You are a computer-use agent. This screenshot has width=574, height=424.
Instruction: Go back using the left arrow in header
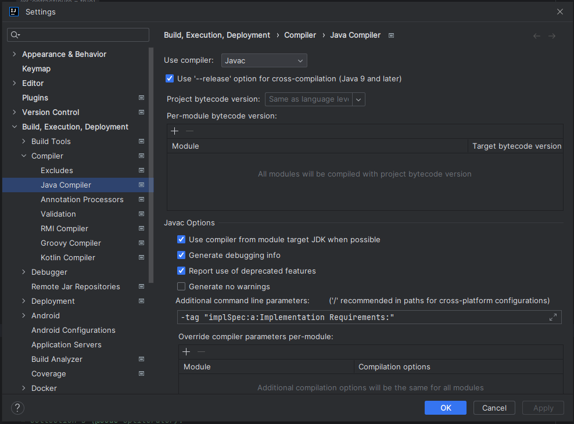(537, 36)
